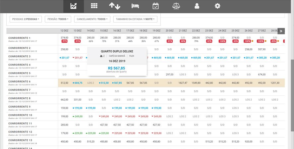Viewport: 294px width, 149px height.
Task: Select the balance scale icon
Action: (176, 6)
